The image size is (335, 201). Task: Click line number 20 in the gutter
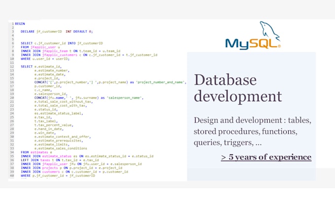click(x=12, y=98)
